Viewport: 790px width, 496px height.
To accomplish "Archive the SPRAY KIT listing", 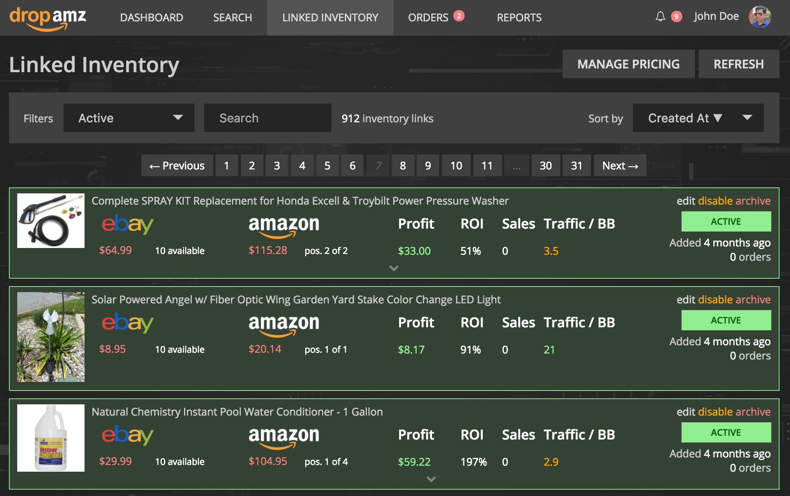I will coord(753,201).
